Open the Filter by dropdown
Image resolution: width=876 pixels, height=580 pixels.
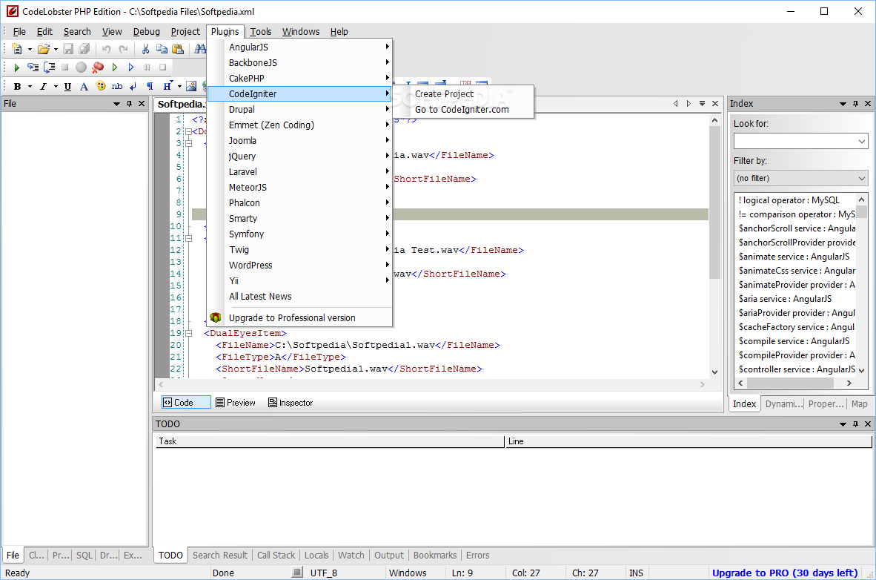tap(861, 179)
